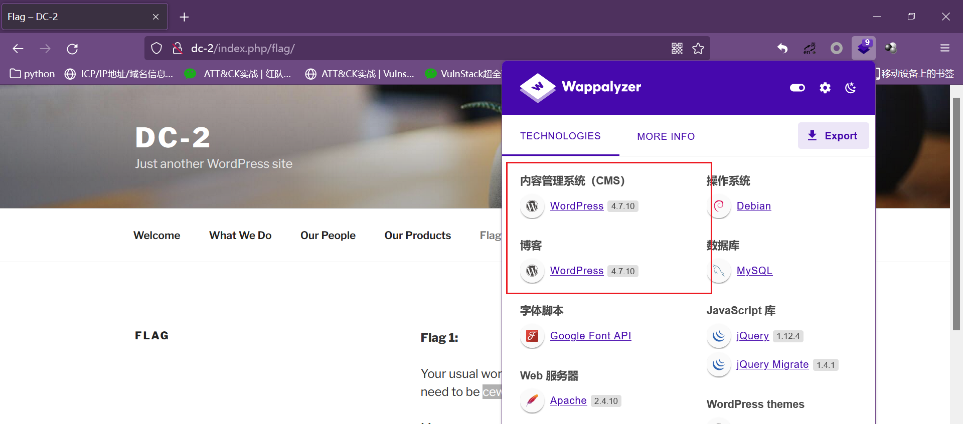Click the Google Font API icon
The image size is (963, 424).
532,336
